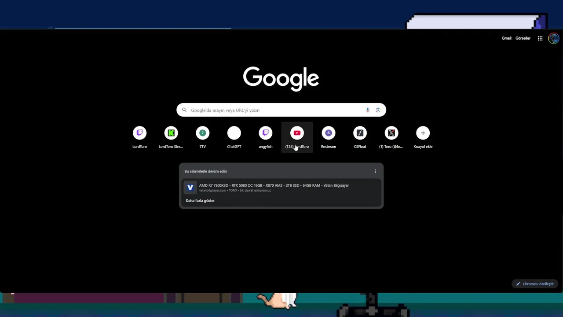Open the Restream shortcut
Screen dimensions: 563x317
pos(329,137)
